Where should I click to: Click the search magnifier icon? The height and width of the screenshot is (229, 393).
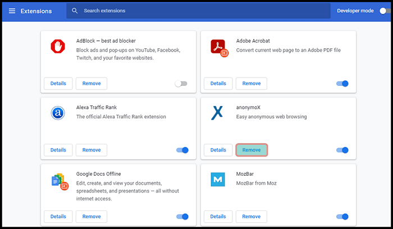75,11
